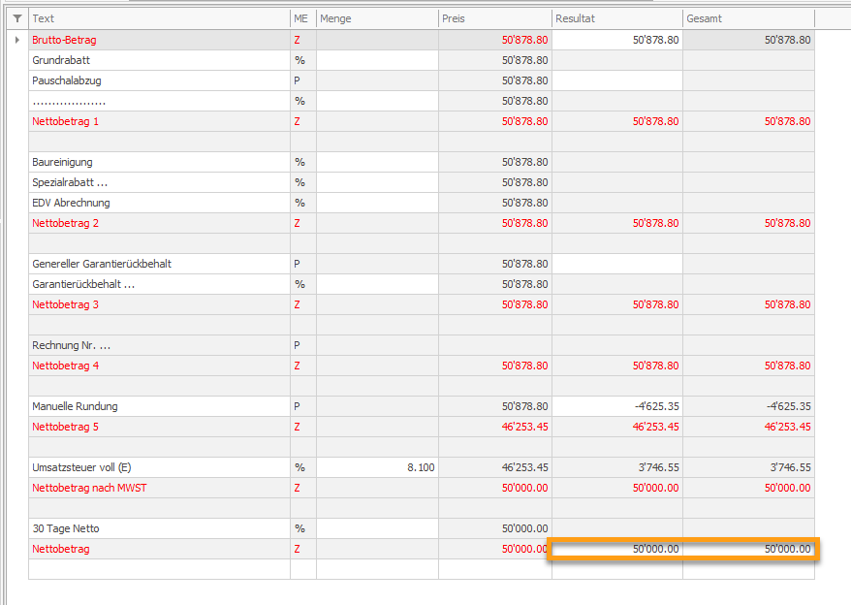
Task: Click the -4'625.35 Gesamt value of Manuelle Rundung
Action: [x=748, y=406]
